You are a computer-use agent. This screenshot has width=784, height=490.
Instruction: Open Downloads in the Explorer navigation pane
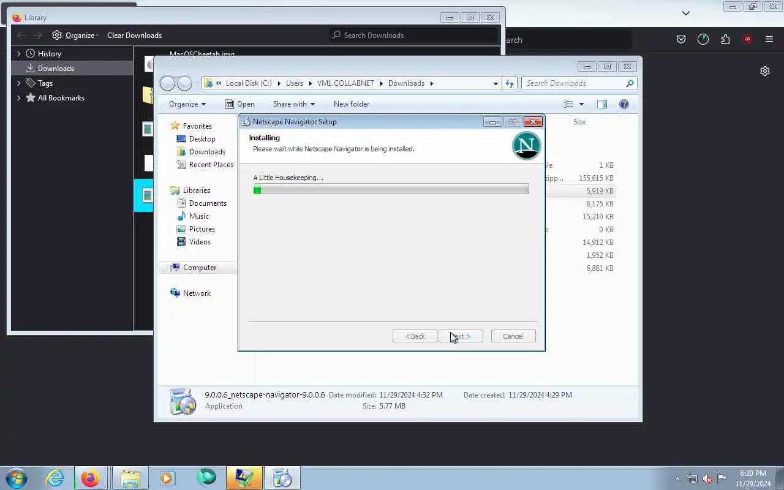pos(207,152)
